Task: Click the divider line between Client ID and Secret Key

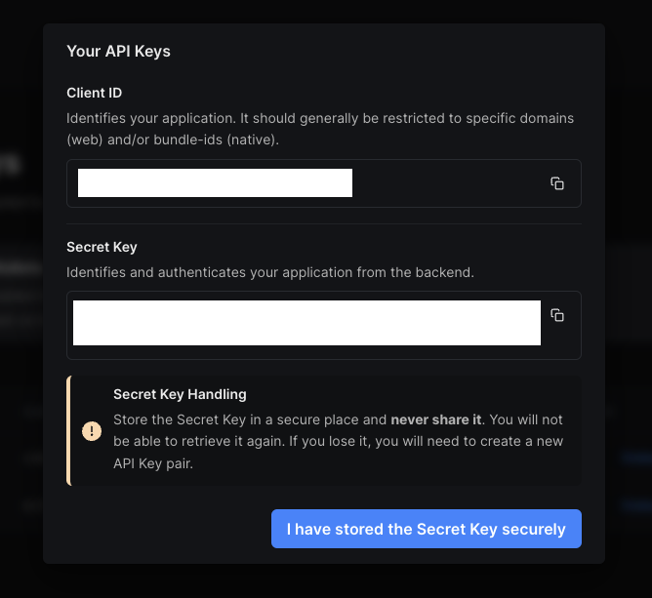Action: pos(324,224)
